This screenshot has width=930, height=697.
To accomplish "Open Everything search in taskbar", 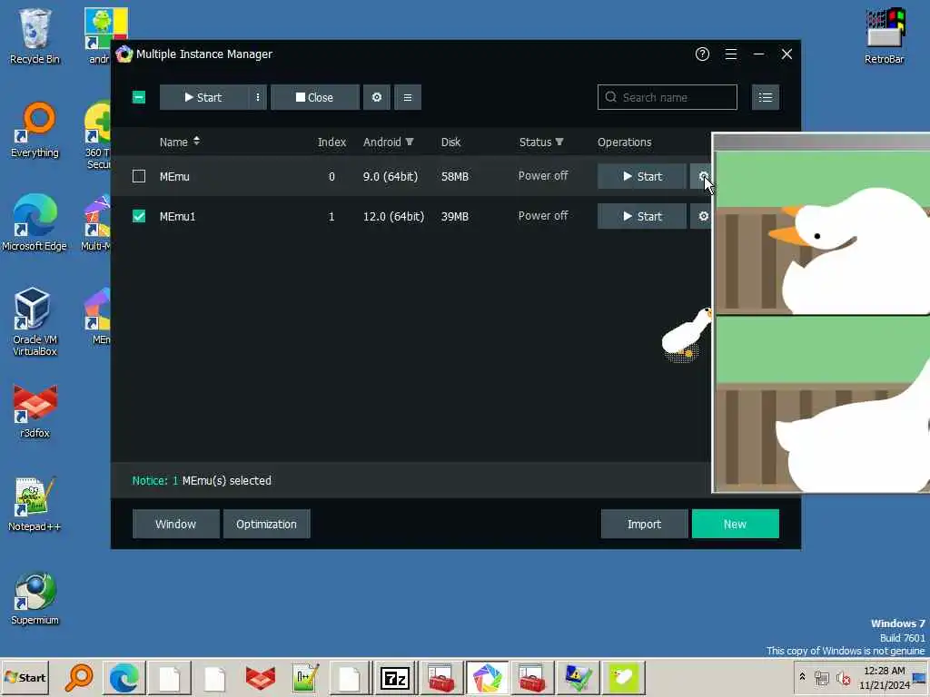I will click(x=79, y=677).
